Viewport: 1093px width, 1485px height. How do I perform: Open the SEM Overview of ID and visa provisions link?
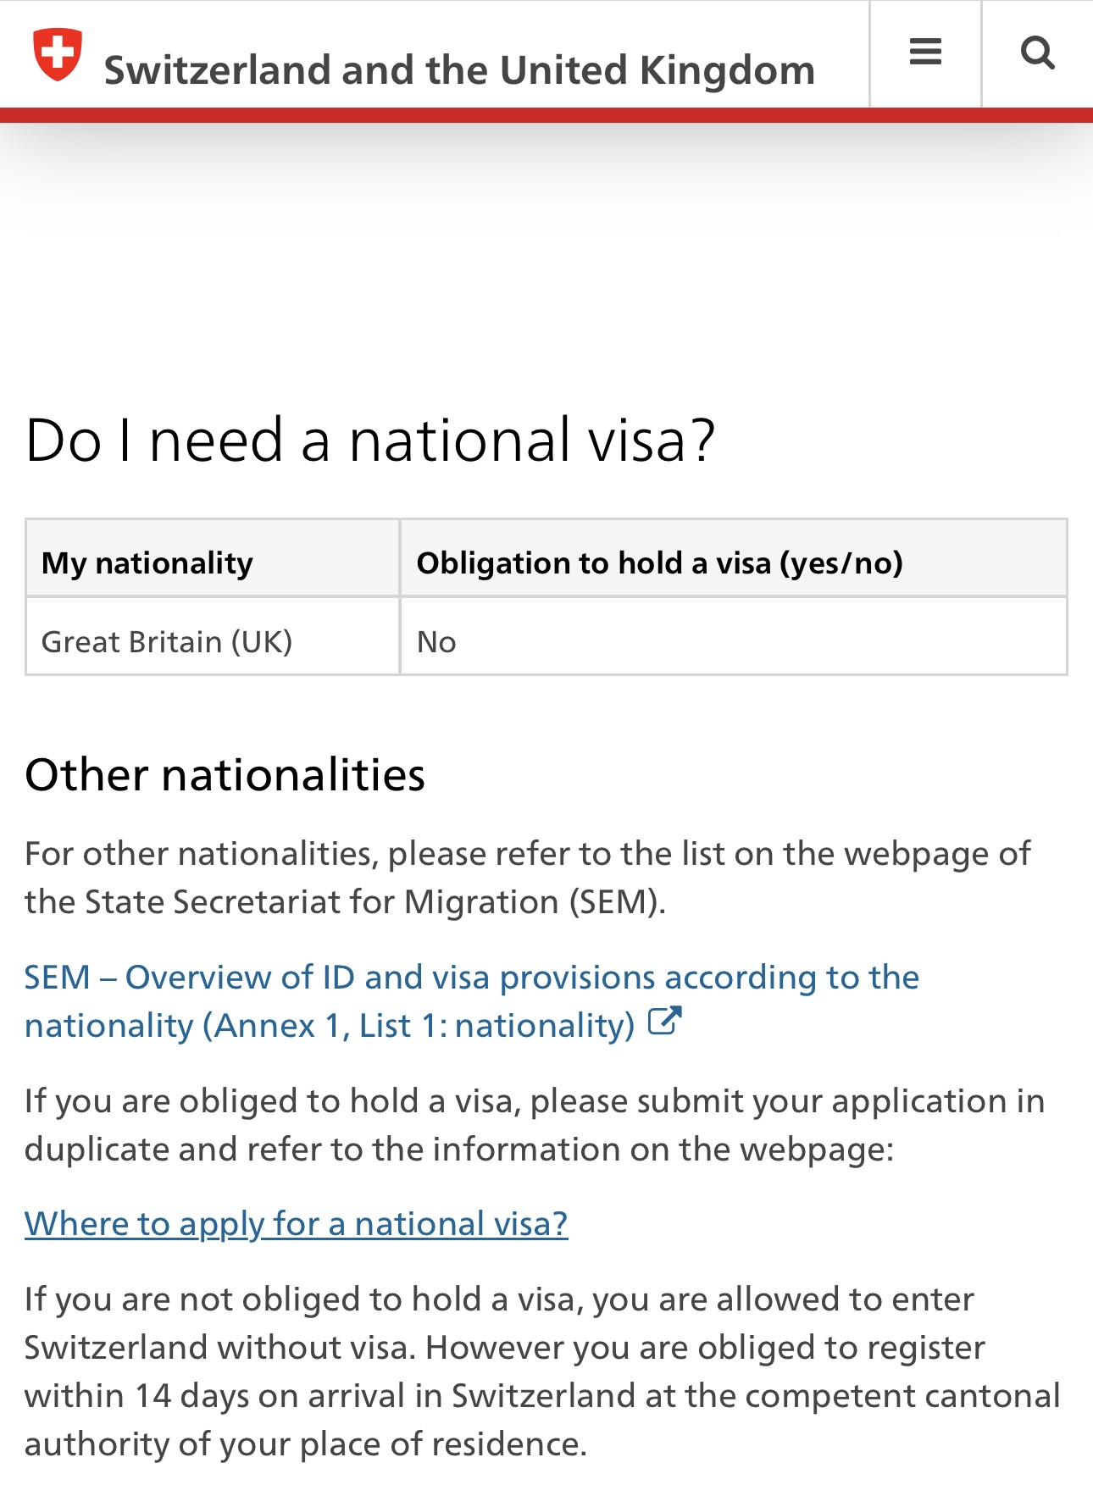[x=472, y=1001]
